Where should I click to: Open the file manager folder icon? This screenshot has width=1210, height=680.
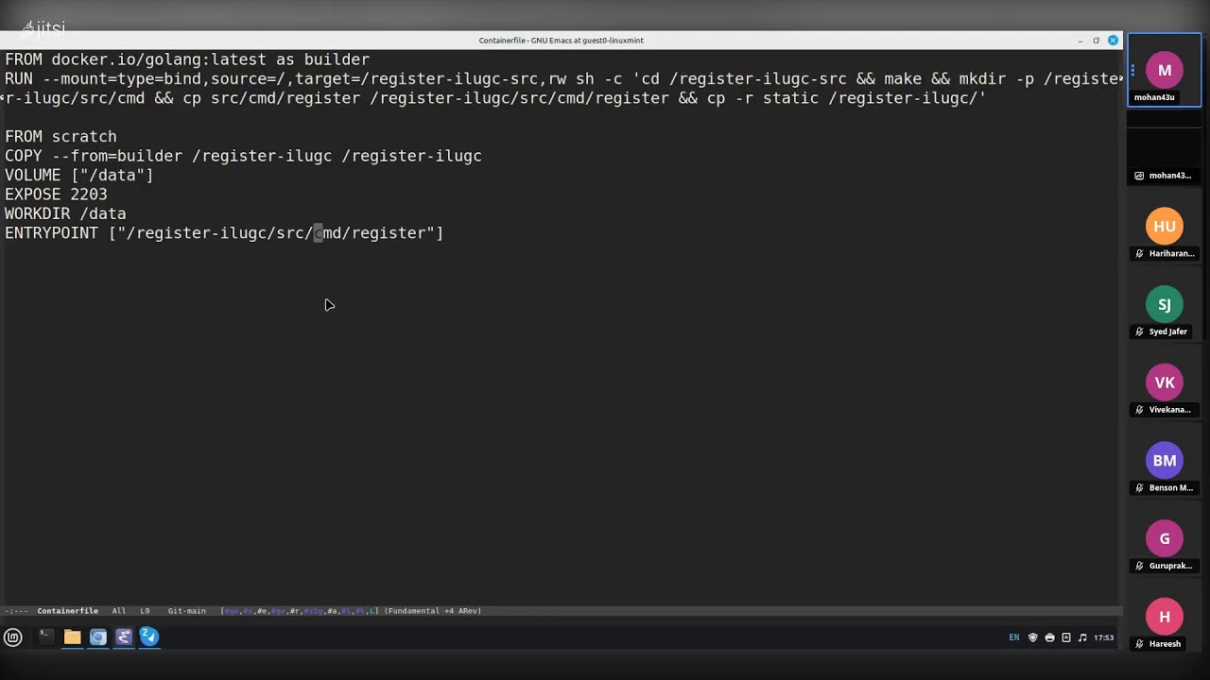(x=72, y=637)
